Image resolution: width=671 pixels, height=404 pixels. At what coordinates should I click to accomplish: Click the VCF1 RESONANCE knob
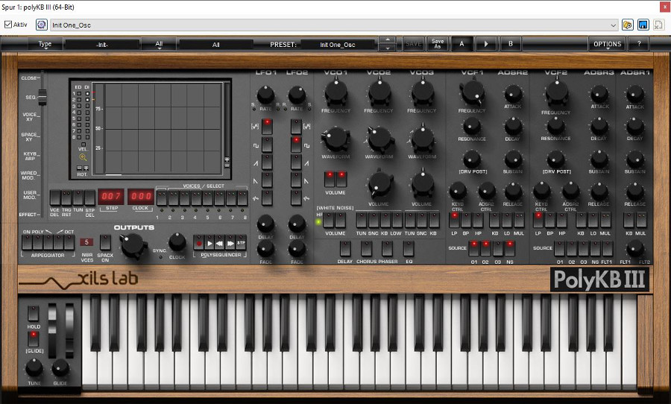point(472,127)
